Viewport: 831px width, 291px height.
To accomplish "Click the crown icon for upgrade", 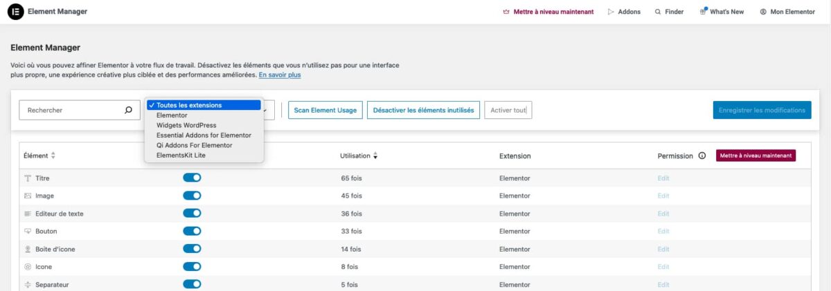I will tap(506, 12).
